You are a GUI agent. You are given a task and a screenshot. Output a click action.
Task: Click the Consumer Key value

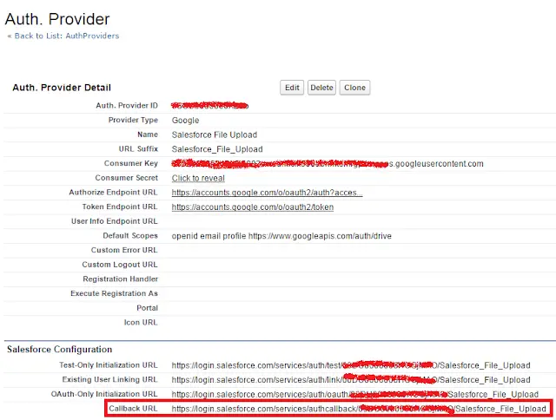(x=328, y=164)
